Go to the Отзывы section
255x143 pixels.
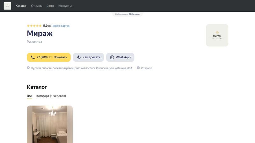37,6
